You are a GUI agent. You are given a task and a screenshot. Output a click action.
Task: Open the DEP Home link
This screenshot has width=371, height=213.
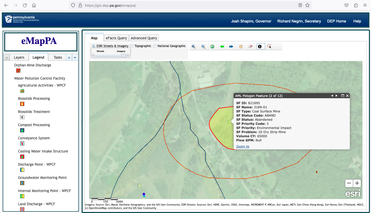click(x=336, y=21)
